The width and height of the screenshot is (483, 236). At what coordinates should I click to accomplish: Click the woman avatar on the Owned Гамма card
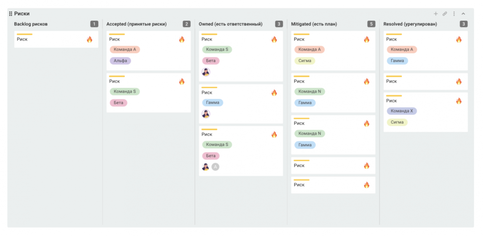point(206,114)
